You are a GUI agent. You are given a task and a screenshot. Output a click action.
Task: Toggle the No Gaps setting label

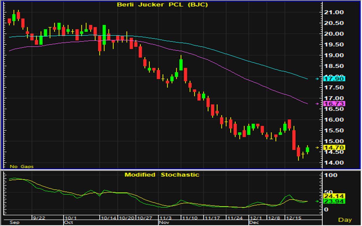coord(22,166)
